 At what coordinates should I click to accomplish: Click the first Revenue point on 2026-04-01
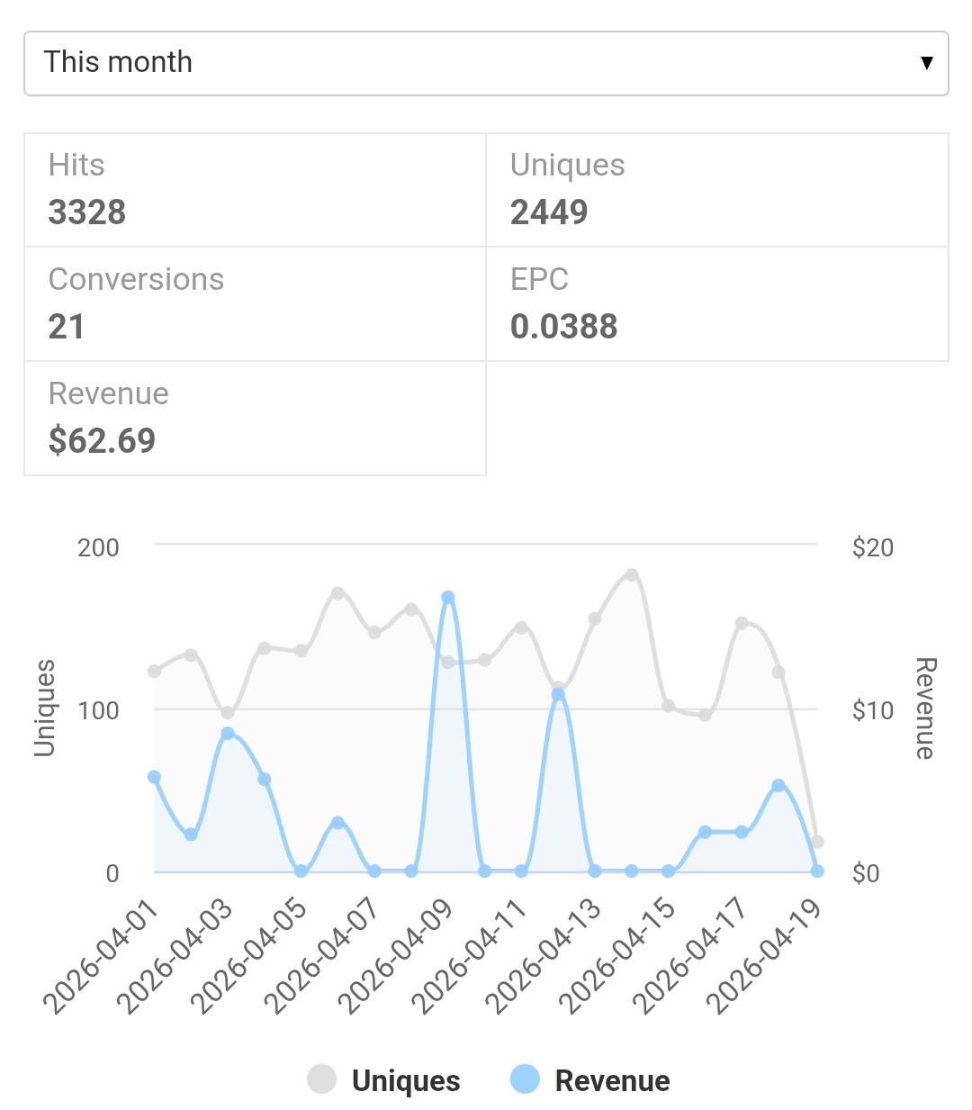pos(154,777)
